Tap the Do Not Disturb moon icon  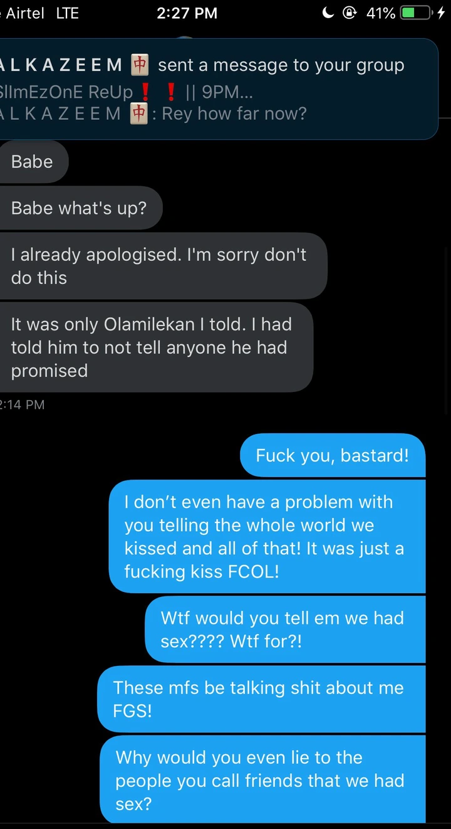(x=328, y=13)
